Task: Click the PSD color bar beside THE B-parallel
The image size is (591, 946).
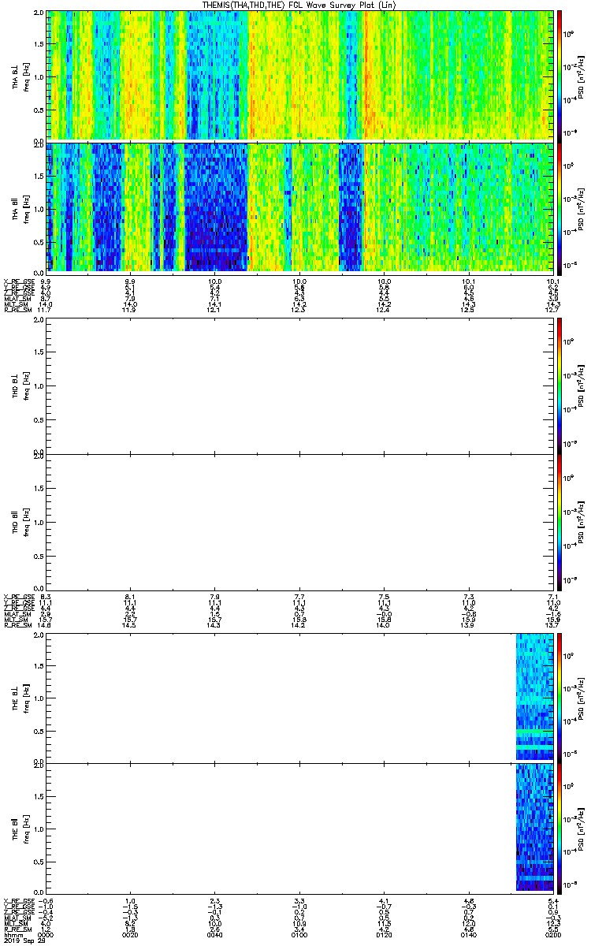Action: click(x=560, y=829)
